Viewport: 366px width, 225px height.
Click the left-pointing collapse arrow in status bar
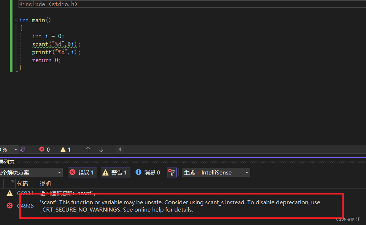(x=121, y=149)
